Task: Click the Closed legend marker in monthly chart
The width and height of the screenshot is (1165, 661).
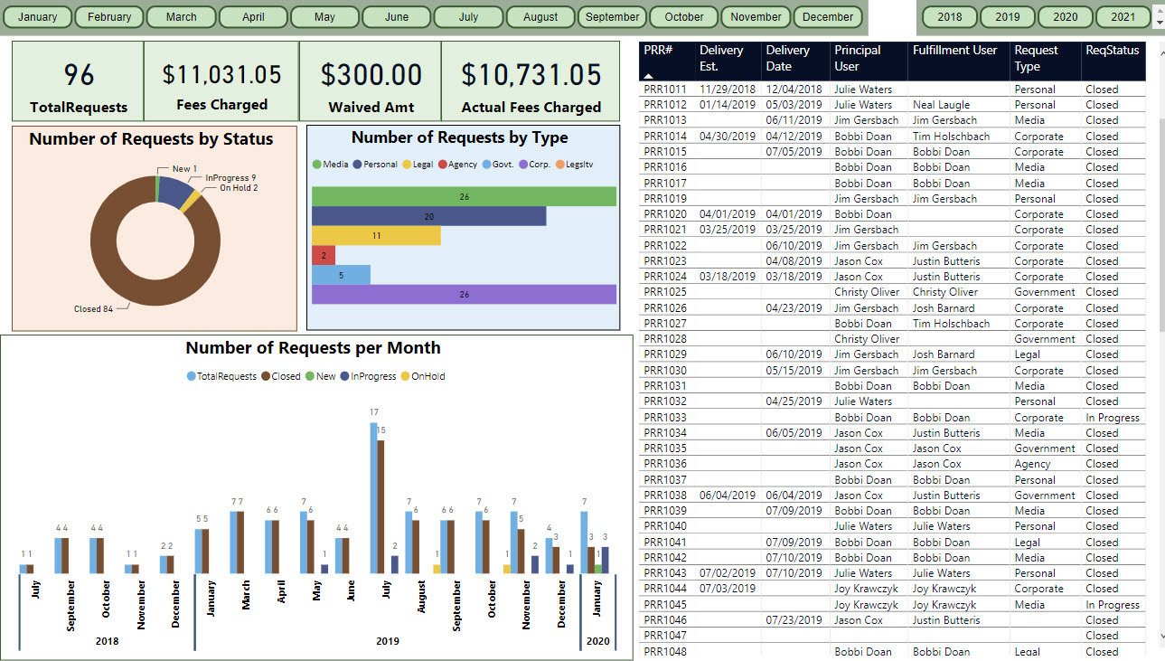Action: [x=266, y=376]
